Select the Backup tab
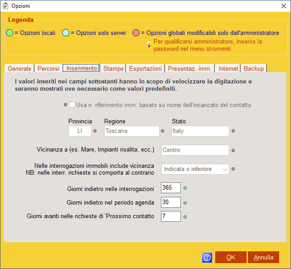This screenshot has height=269, width=291. tap(253, 69)
